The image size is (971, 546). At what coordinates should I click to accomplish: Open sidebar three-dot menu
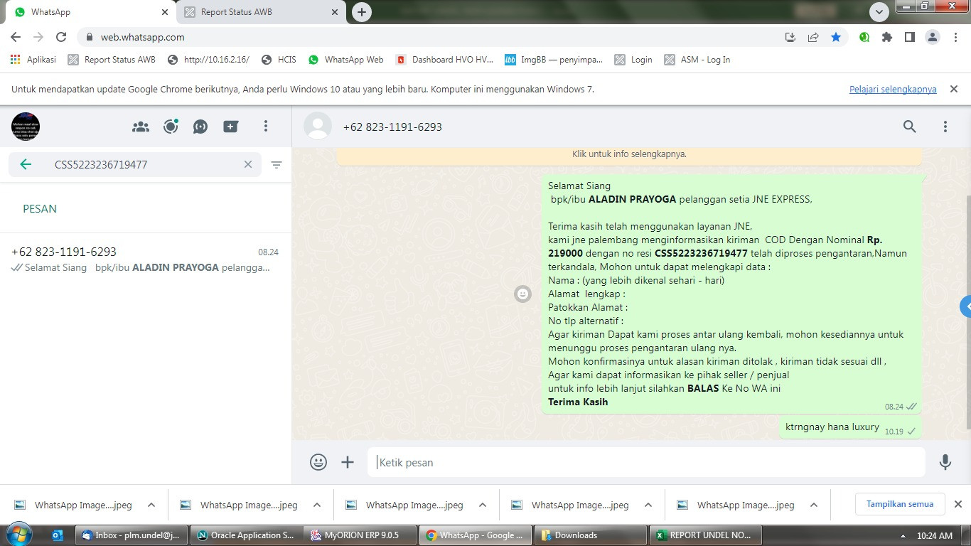tap(266, 127)
